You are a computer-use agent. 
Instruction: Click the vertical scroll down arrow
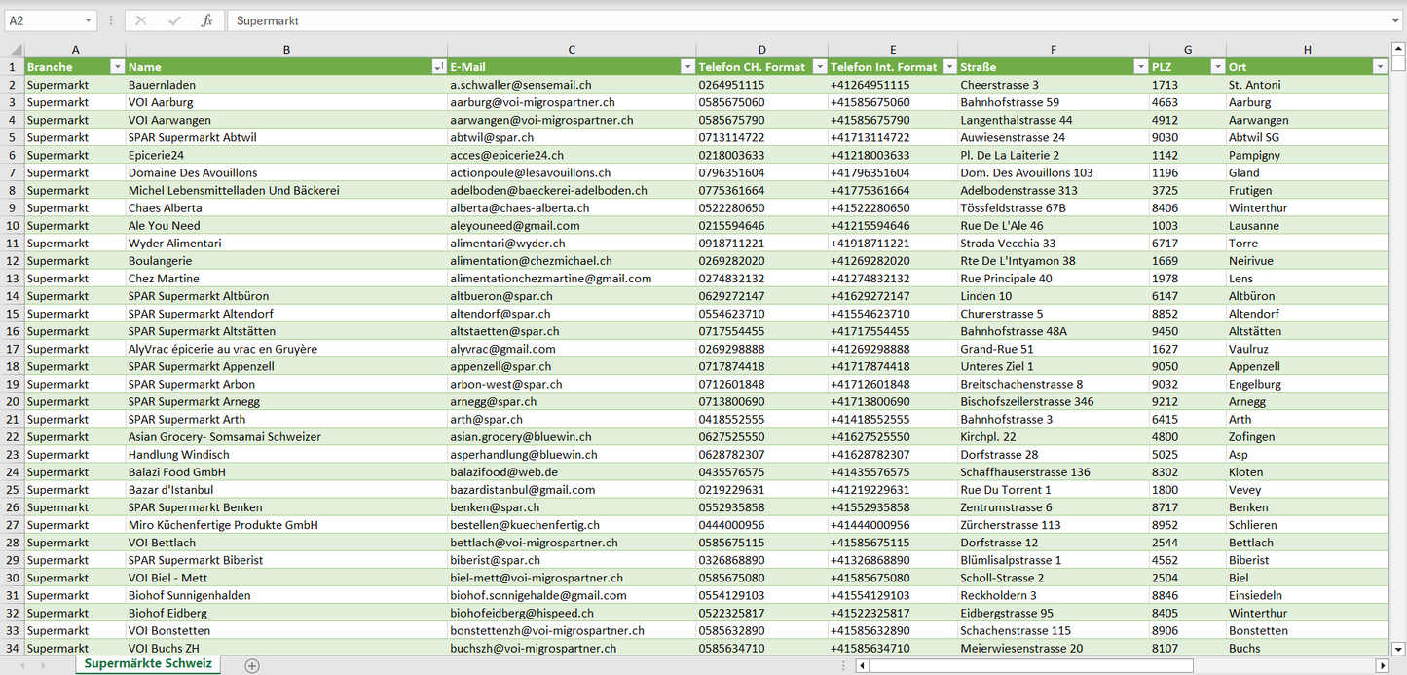click(1398, 648)
